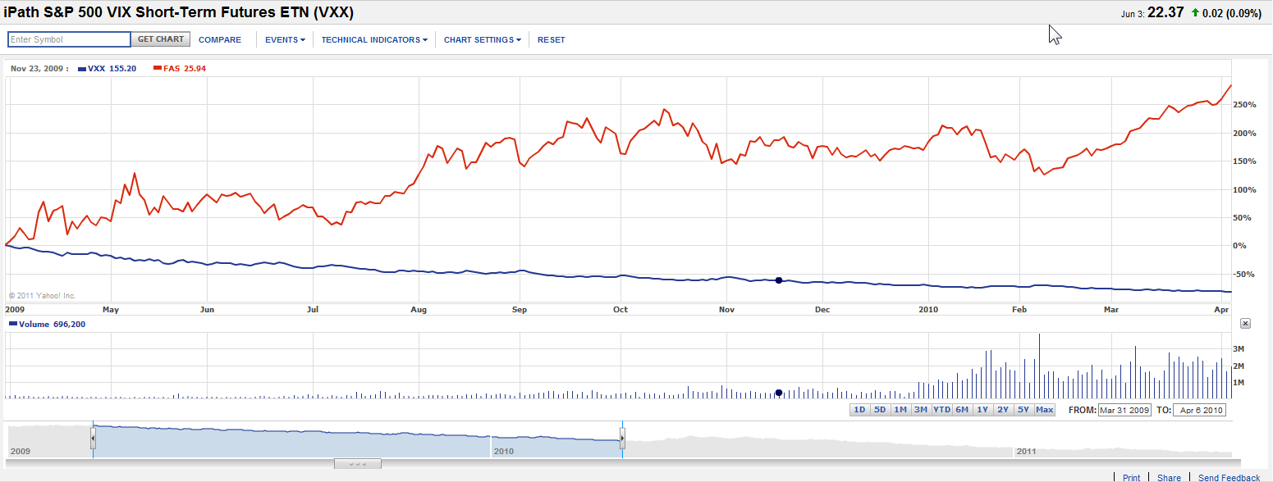Click the 22.37 price in the header

[x=1165, y=12]
